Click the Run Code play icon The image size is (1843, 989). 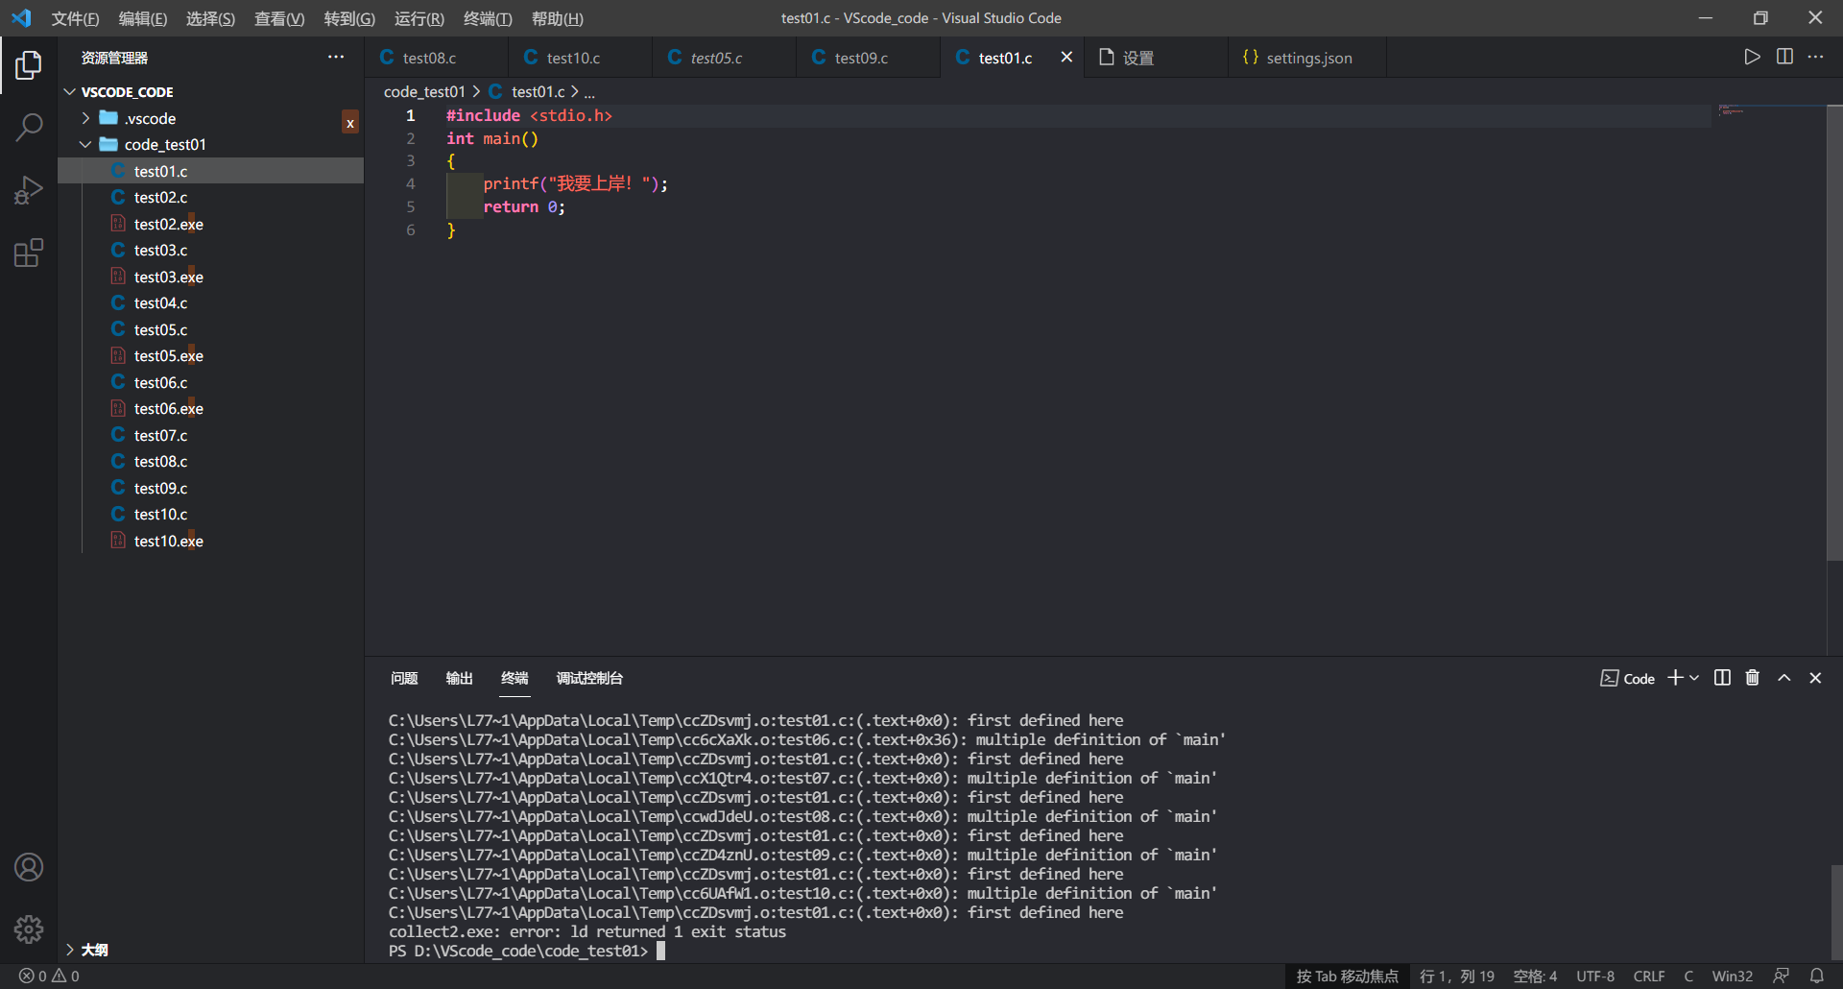click(1752, 57)
